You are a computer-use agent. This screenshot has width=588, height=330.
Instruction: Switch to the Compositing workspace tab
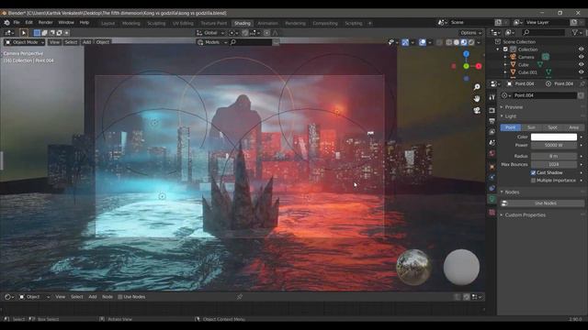point(325,23)
